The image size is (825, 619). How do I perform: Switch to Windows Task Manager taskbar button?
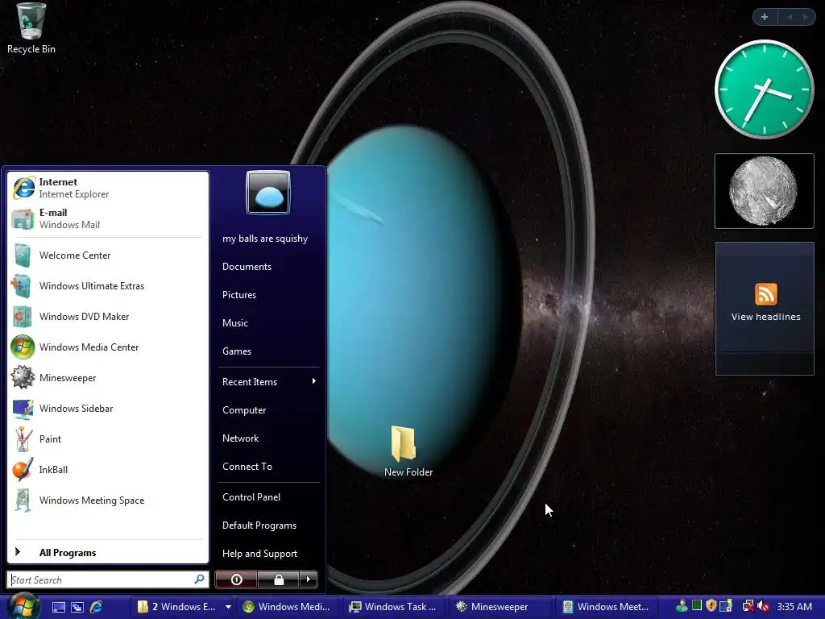click(395, 607)
